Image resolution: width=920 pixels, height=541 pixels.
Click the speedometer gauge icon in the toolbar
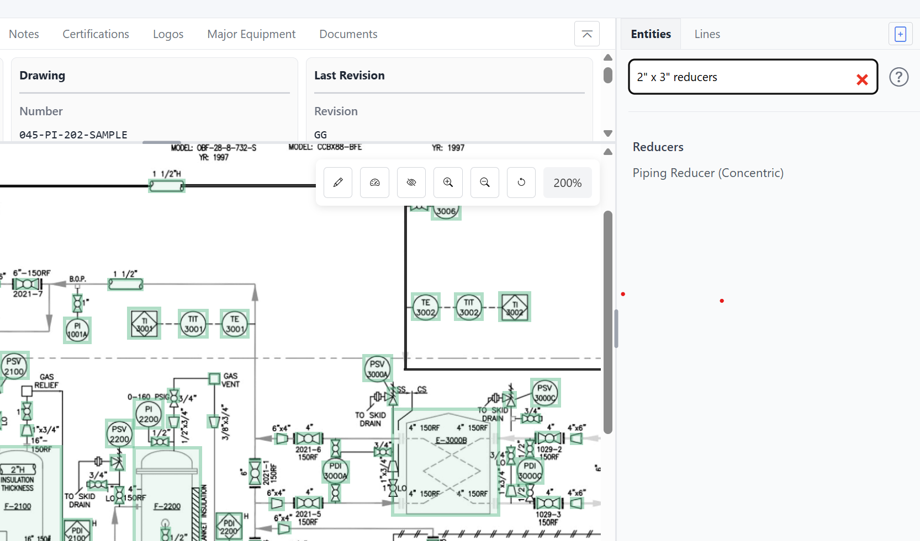(x=374, y=183)
